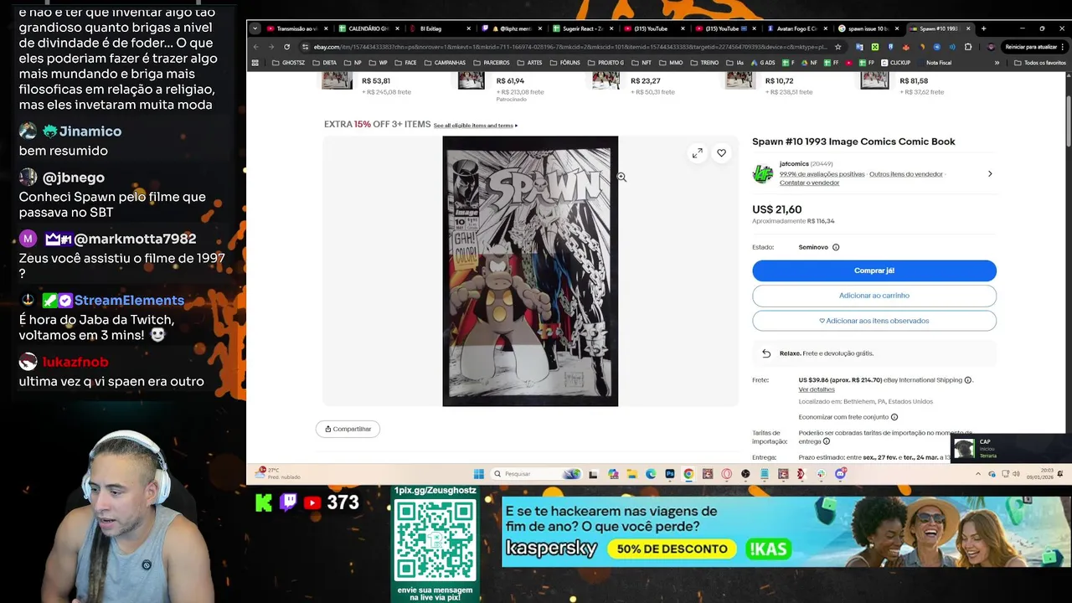
Task: Expand seller details chevron arrow
Action: (990, 174)
